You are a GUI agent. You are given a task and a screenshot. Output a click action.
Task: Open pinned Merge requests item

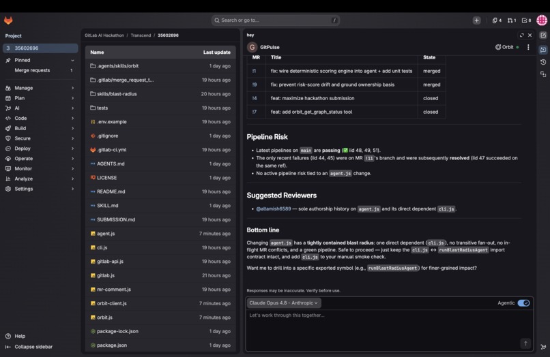tap(40, 70)
